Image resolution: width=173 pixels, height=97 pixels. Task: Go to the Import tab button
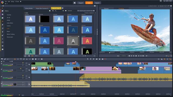click(x=81, y=3)
